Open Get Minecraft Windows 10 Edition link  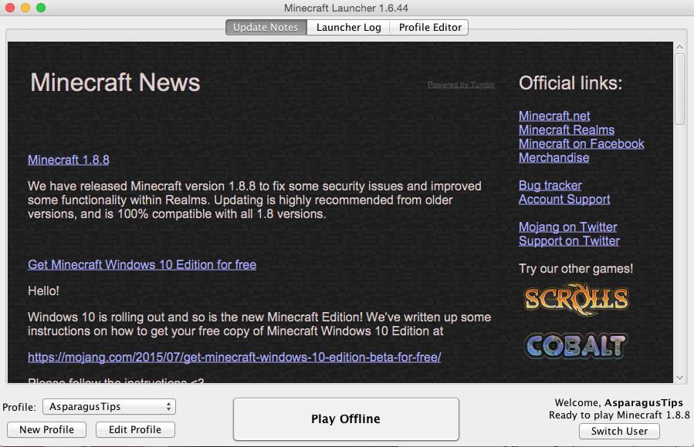[x=142, y=264]
